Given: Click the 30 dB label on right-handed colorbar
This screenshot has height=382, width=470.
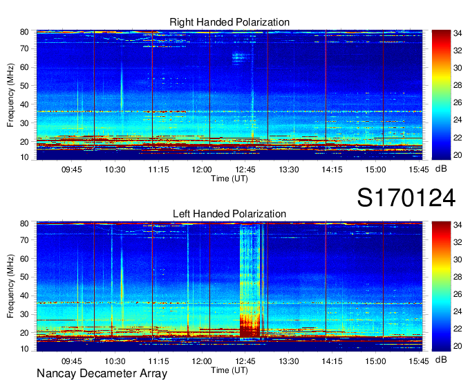Looking at the screenshot, I should tap(458, 68).
